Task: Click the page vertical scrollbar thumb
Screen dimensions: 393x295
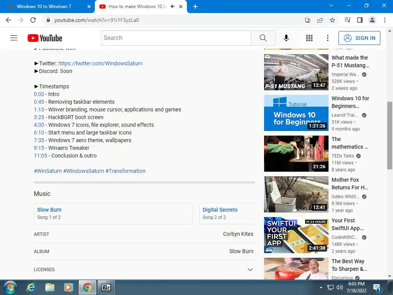Action: click(x=390, y=136)
